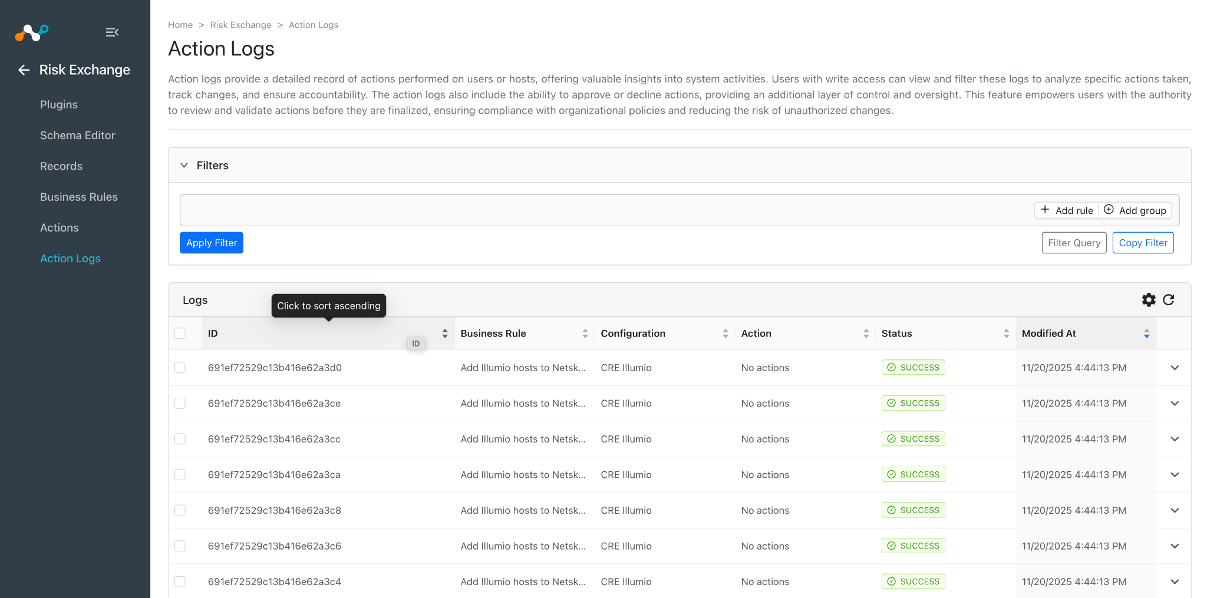Expand row 691ef72529c13b416e62a3cc details

point(1175,439)
